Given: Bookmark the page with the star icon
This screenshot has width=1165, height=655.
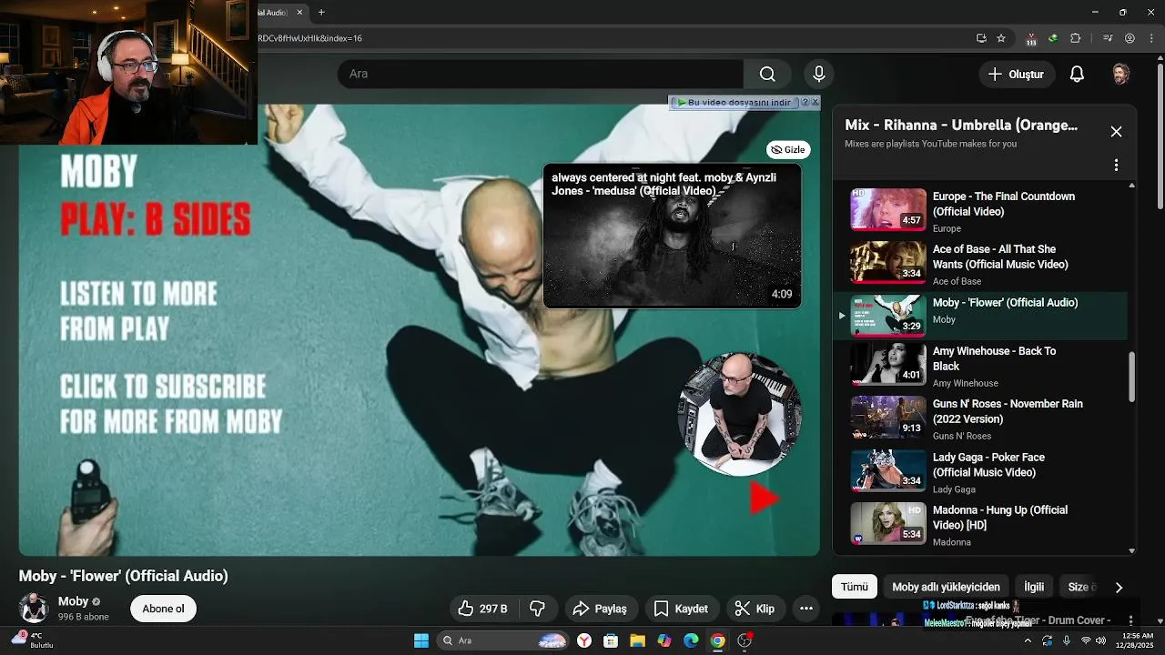Looking at the screenshot, I should tap(1001, 38).
